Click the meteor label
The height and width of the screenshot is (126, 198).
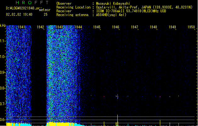coord(45,10)
